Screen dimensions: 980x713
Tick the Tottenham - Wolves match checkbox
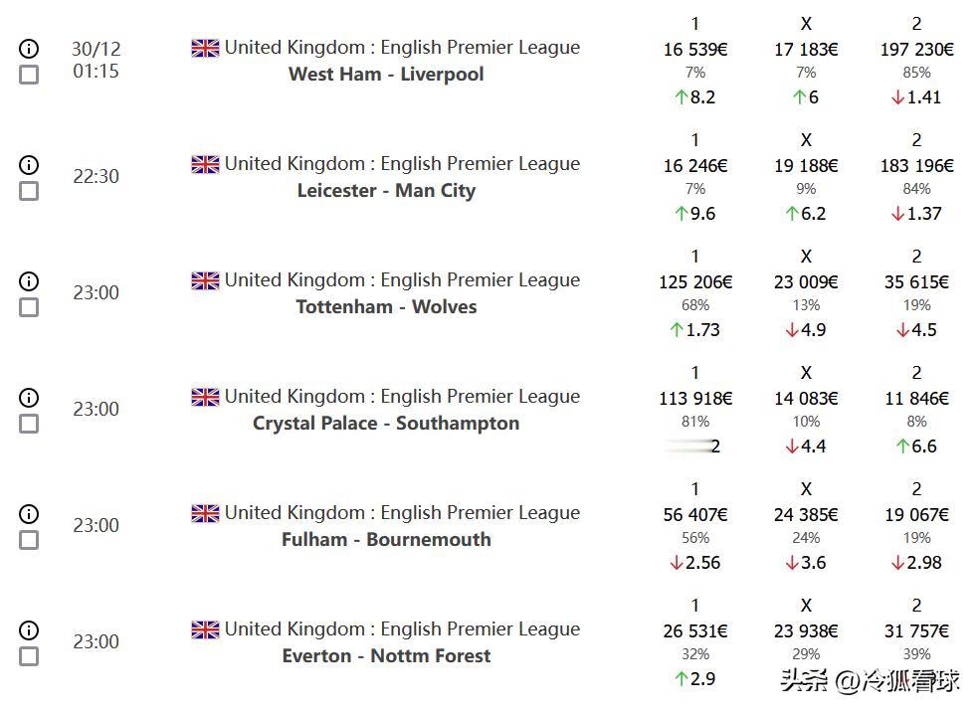coord(29,307)
